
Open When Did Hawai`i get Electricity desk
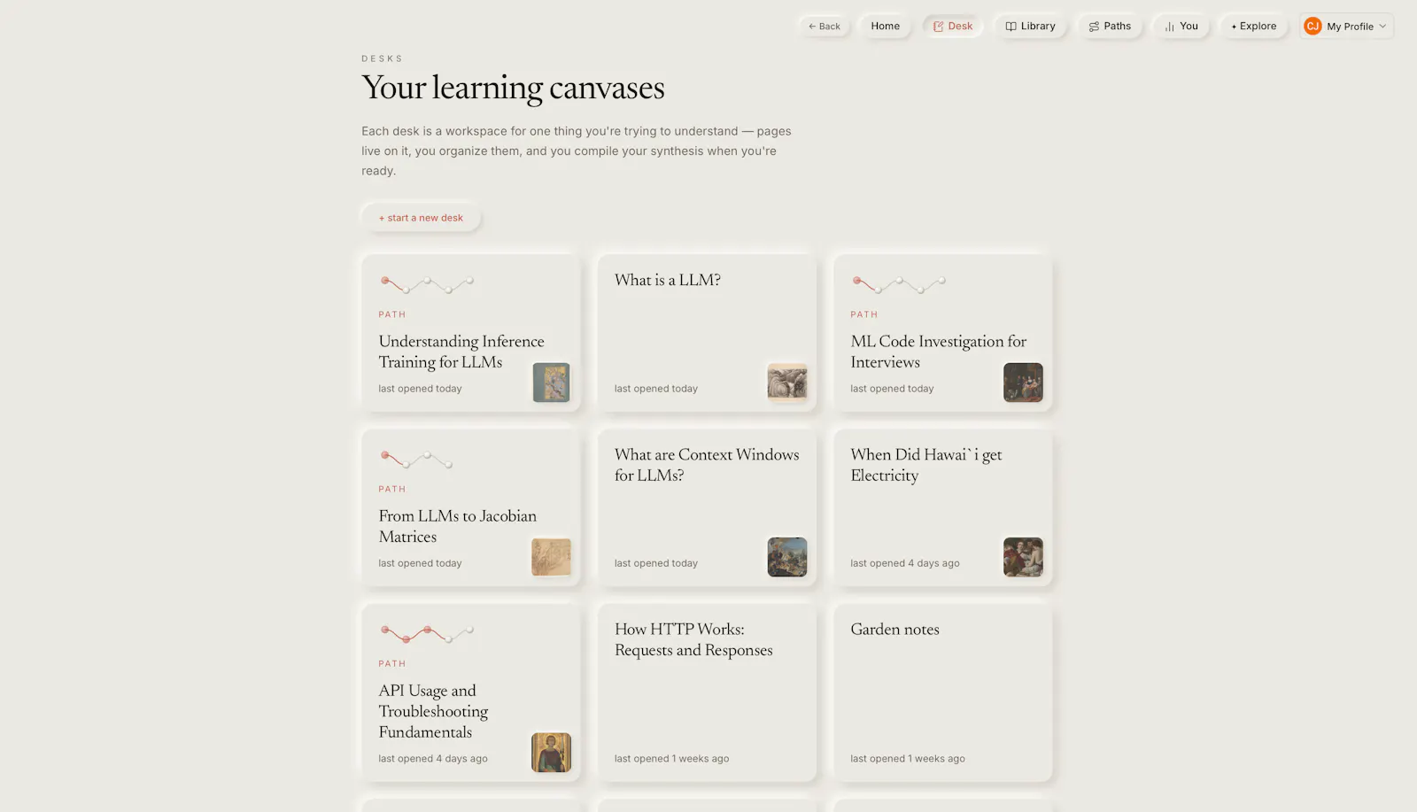pyautogui.click(x=942, y=507)
